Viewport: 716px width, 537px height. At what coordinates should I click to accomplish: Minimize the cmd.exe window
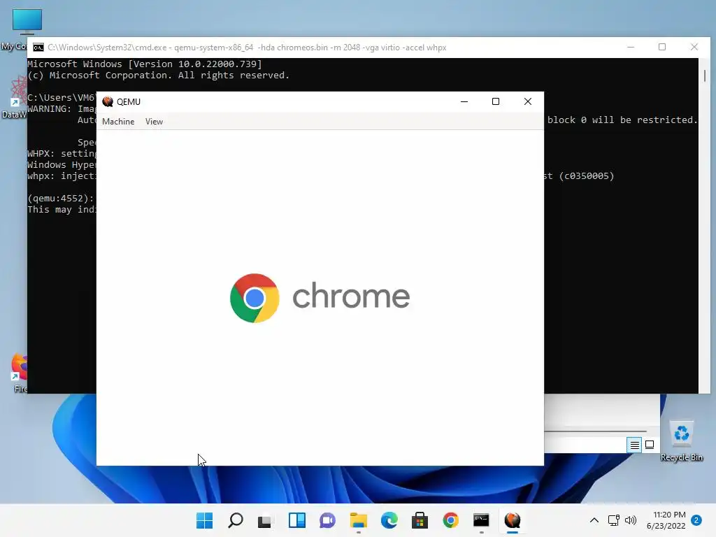click(631, 47)
